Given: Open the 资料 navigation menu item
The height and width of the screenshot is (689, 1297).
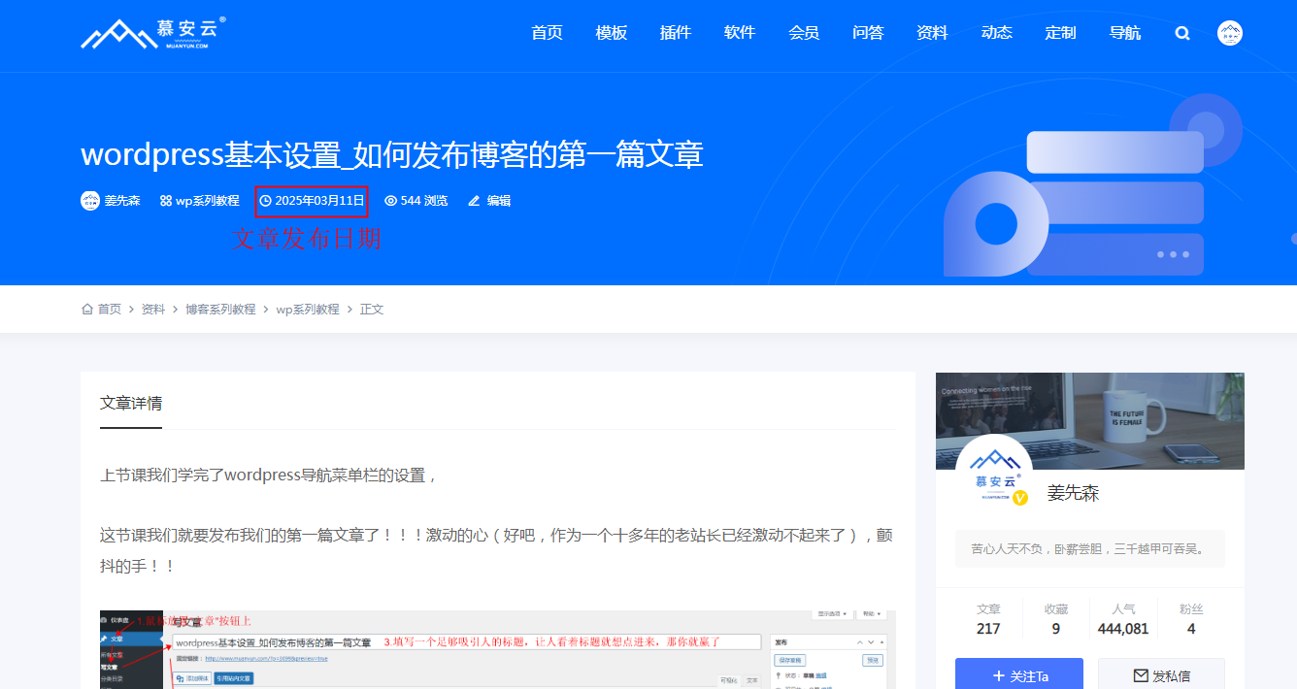Looking at the screenshot, I should [932, 33].
